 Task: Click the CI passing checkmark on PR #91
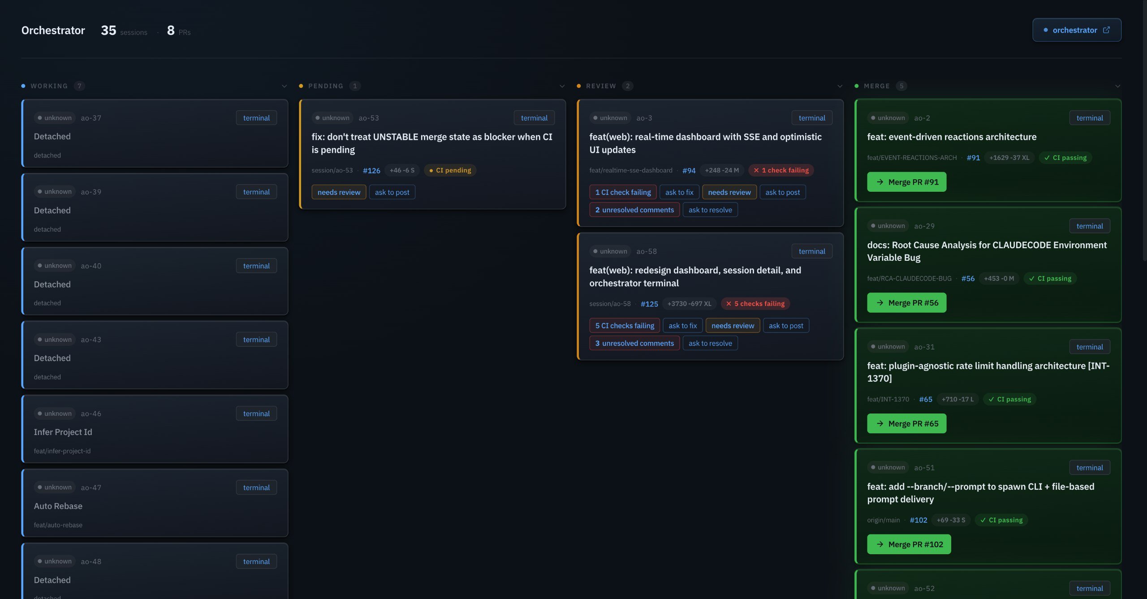pos(1047,158)
